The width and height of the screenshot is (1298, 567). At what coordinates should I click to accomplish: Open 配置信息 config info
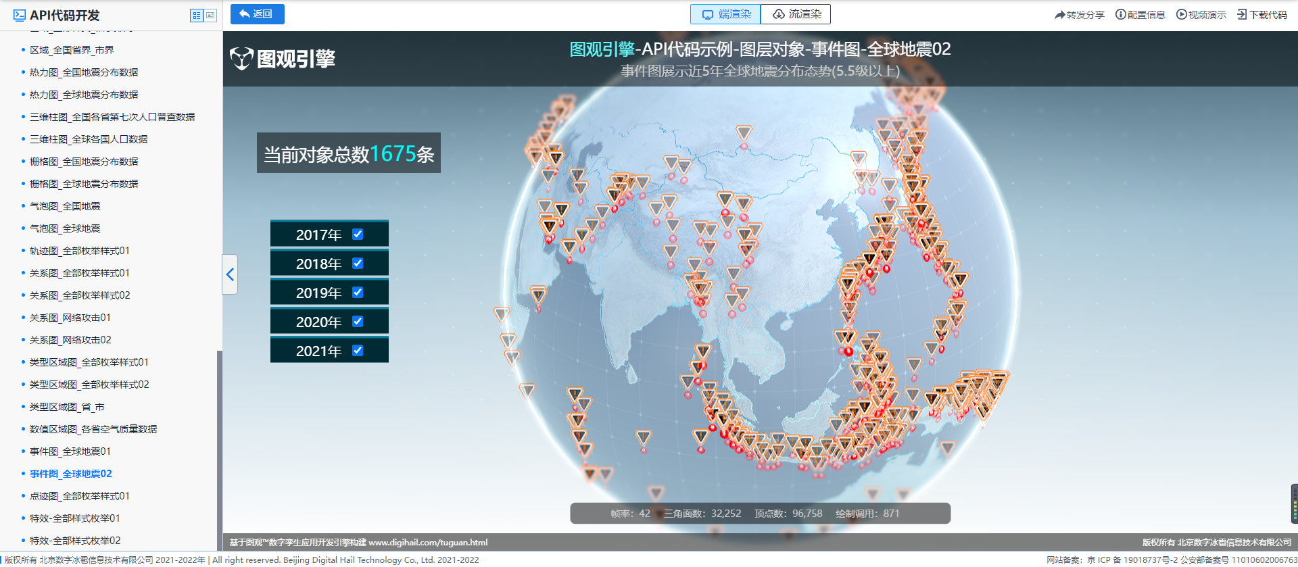pyautogui.click(x=1140, y=15)
